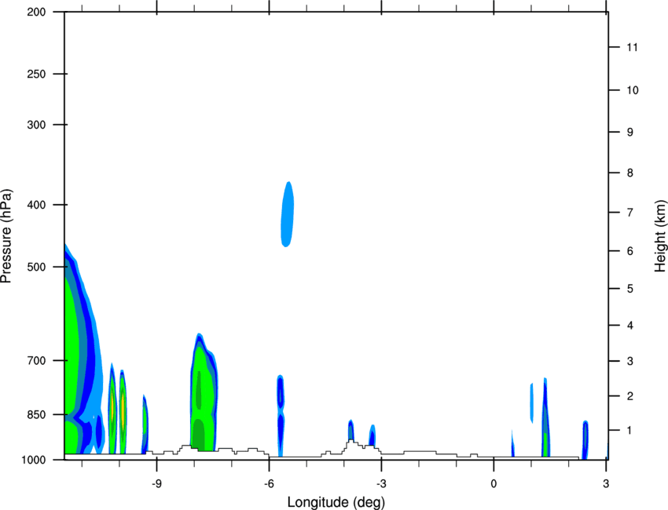
Task: Click the 7 km height label
Action: [630, 213]
